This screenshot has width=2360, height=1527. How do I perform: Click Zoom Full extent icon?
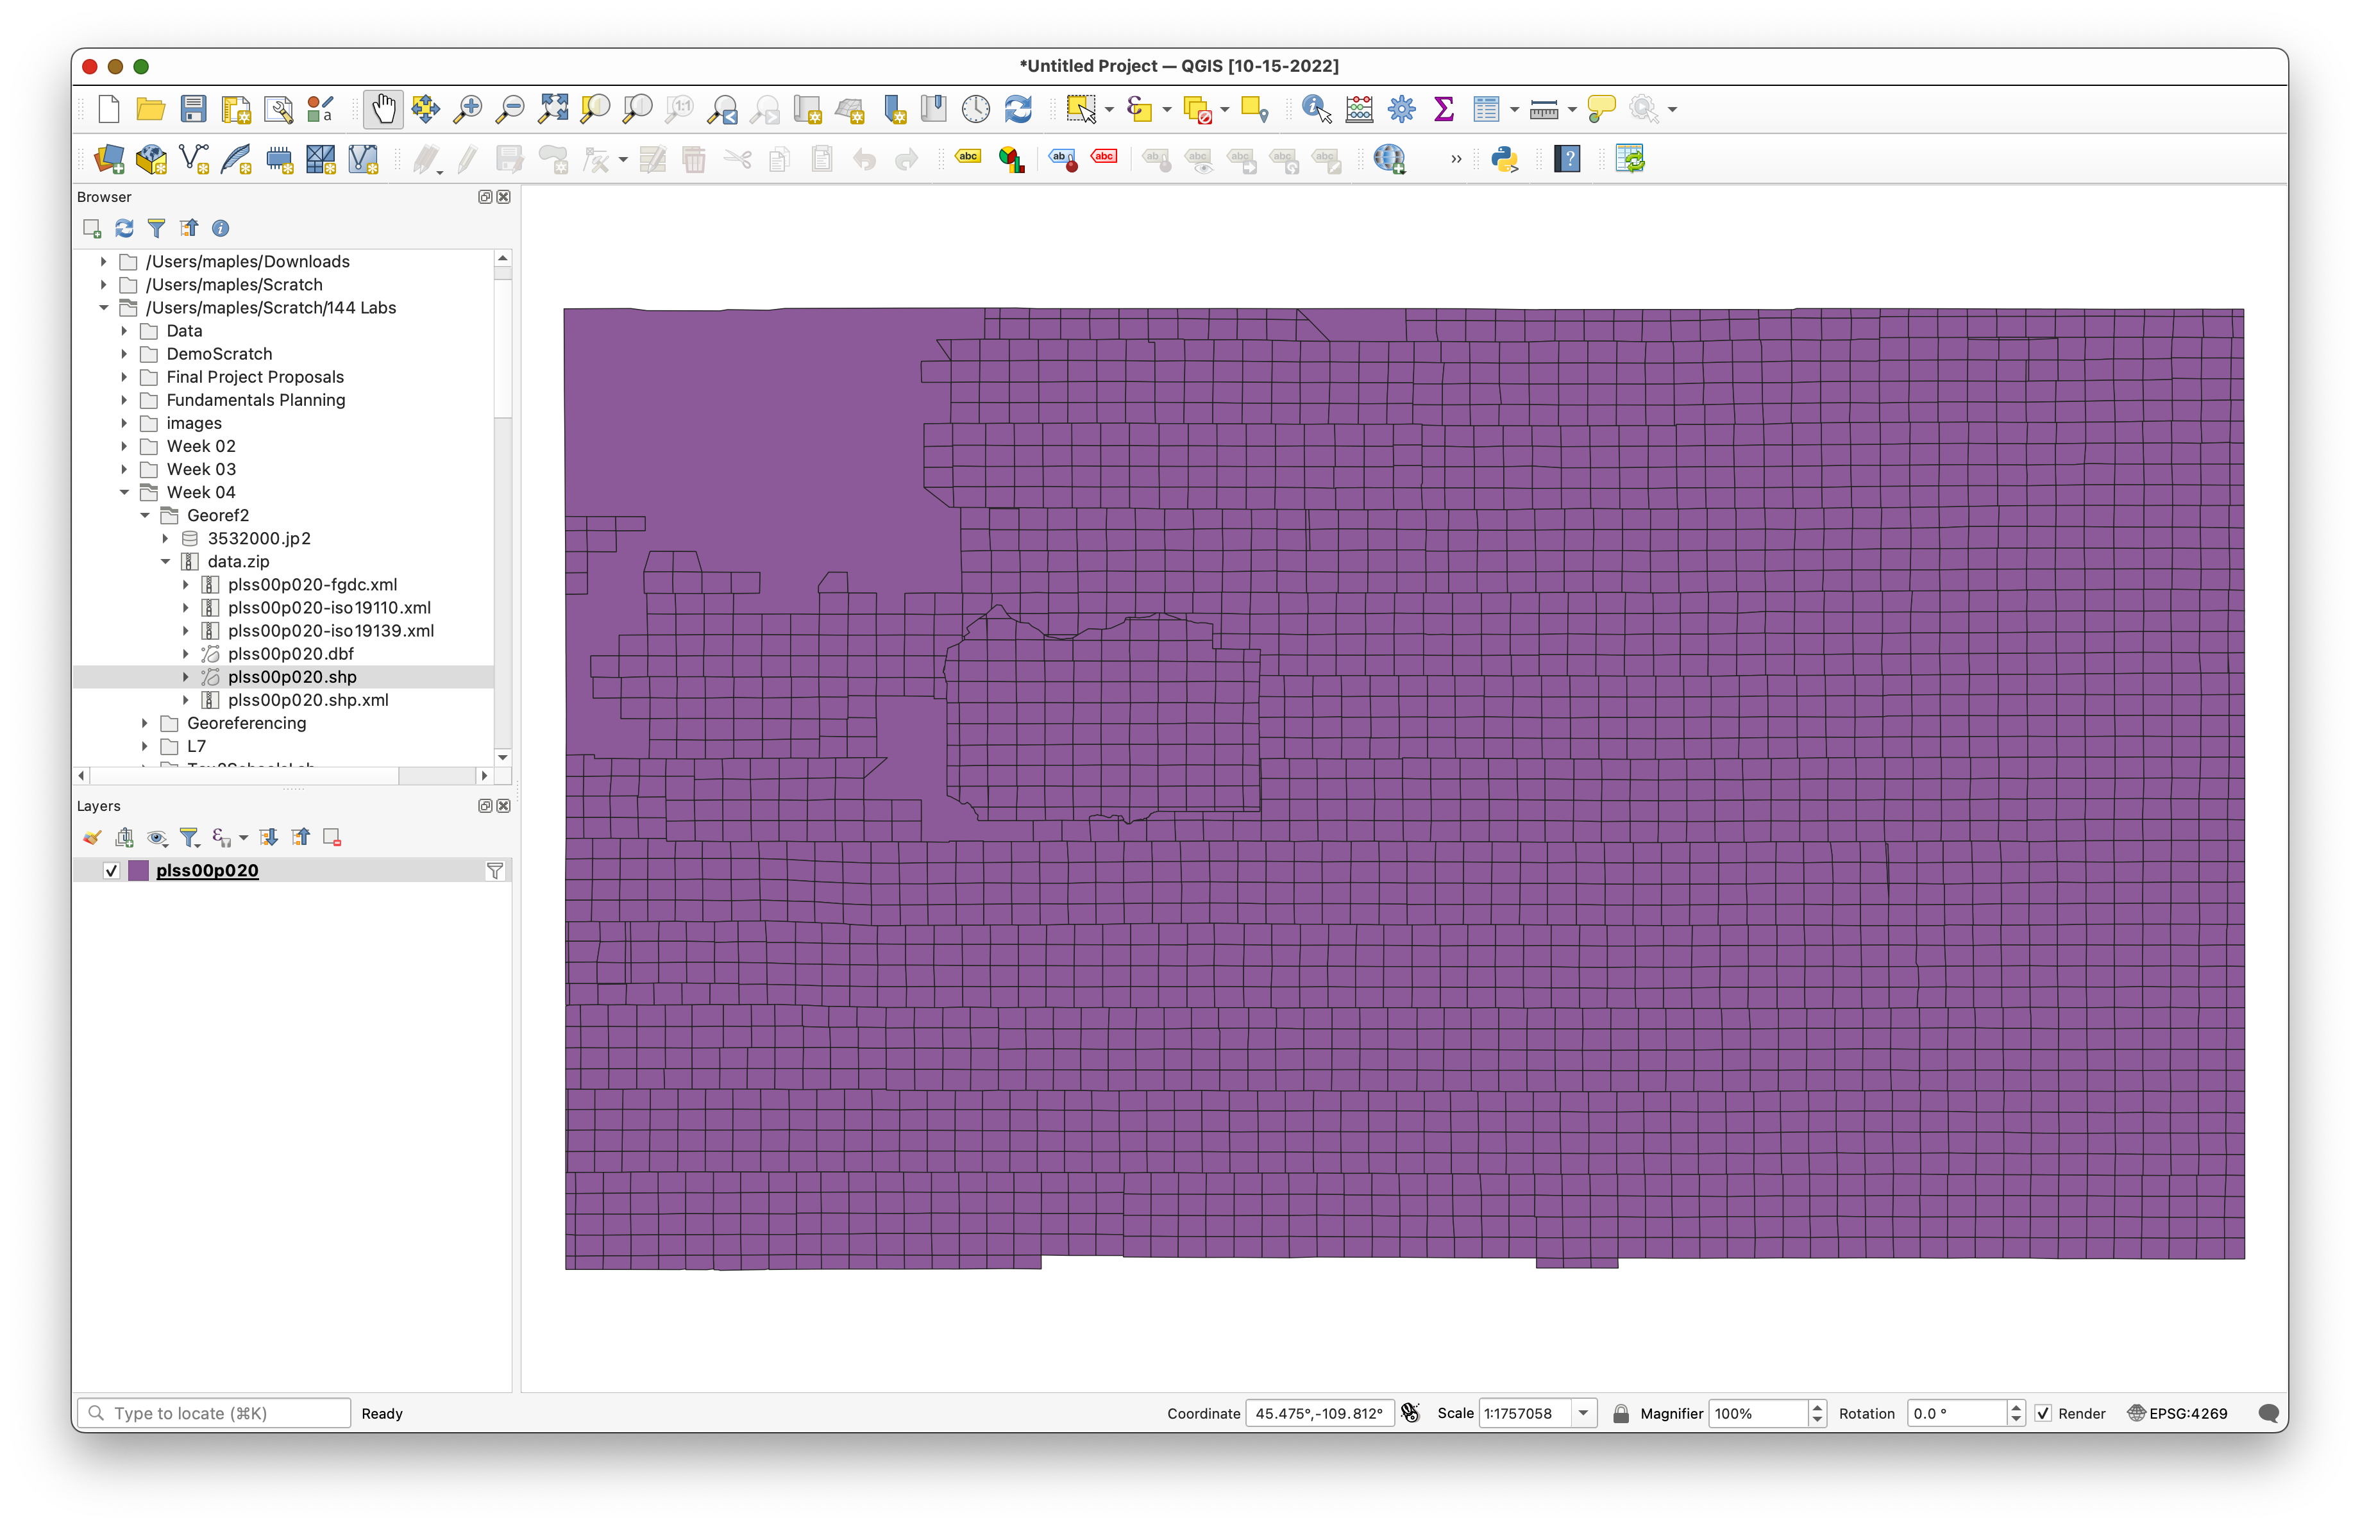(552, 109)
